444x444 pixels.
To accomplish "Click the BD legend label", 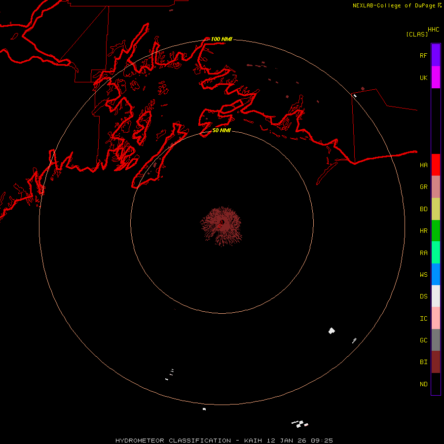I will point(423,209).
